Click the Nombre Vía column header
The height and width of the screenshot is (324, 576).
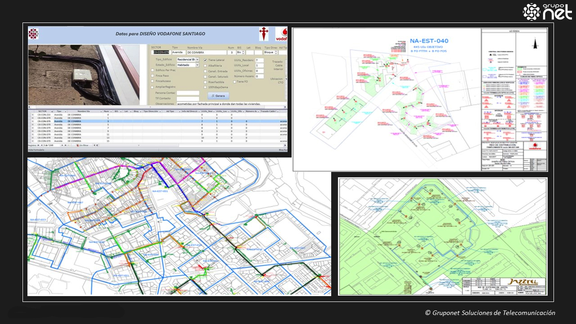pyautogui.click(x=84, y=111)
